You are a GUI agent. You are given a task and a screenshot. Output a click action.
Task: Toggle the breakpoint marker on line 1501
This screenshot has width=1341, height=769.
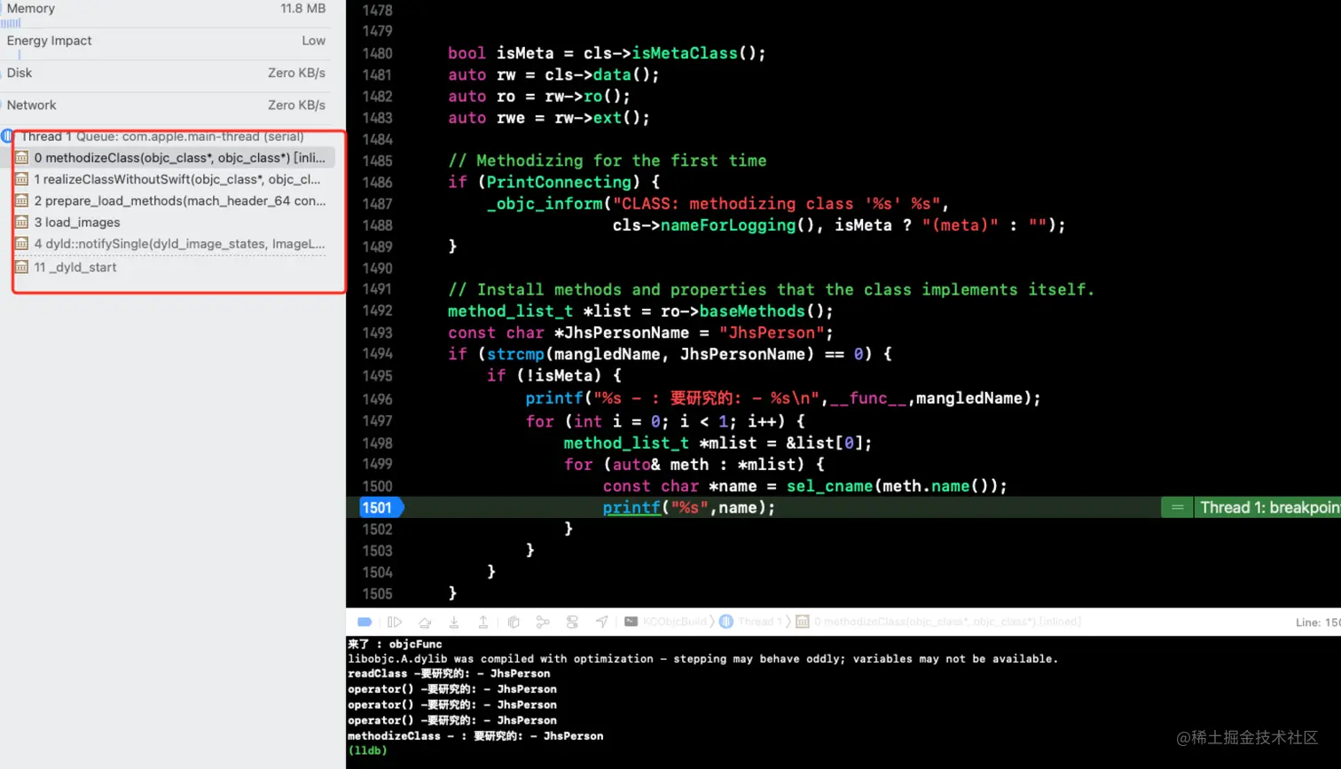pos(380,507)
